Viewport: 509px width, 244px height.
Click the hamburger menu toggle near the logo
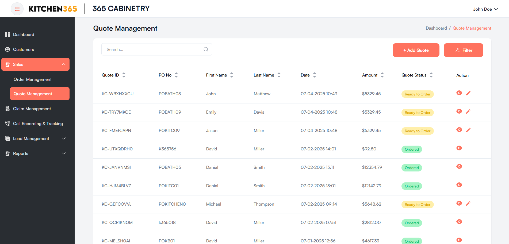tap(17, 9)
